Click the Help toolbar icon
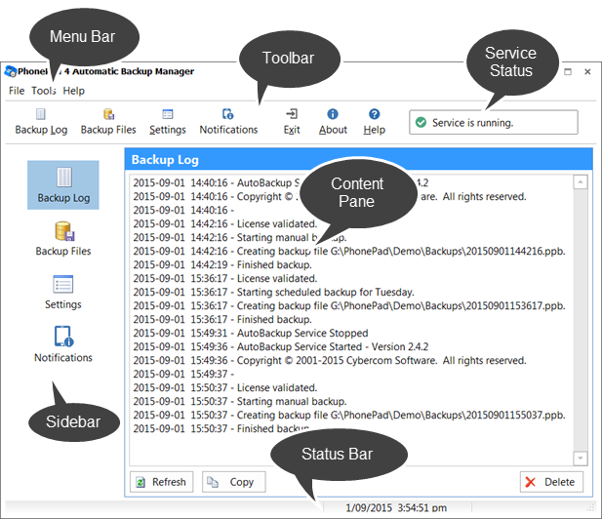602x519 pixels. pos(375,114)
